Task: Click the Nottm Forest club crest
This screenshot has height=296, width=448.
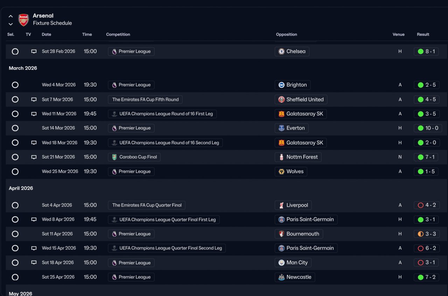Action: coord(281,157)
